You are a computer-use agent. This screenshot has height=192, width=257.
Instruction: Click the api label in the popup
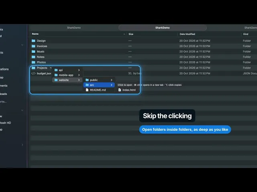(x=61, y=70)
